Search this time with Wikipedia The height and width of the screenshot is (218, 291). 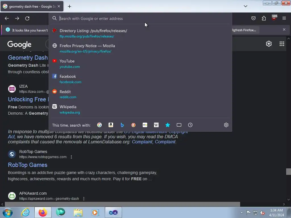click(156, 125)
